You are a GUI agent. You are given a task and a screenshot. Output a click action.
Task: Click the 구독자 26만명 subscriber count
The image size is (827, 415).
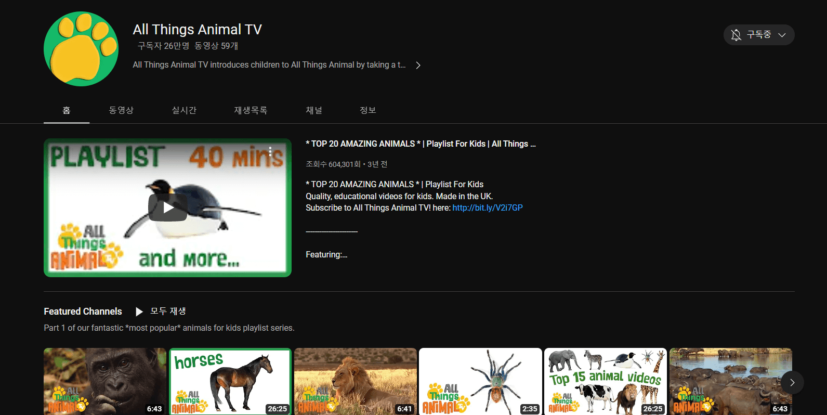tap(163, 46)
